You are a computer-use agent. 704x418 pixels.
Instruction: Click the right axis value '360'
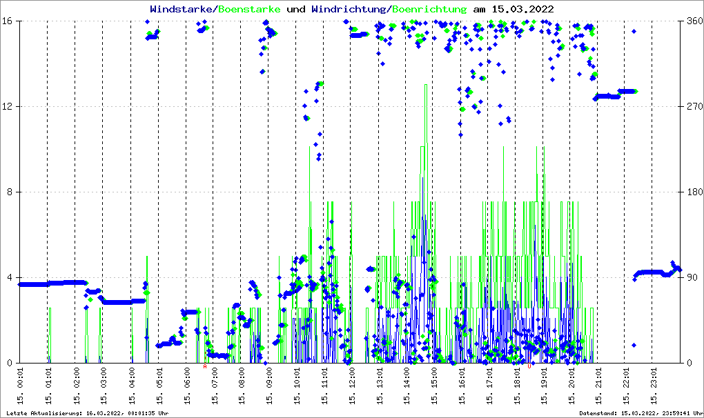coord(694,21)
